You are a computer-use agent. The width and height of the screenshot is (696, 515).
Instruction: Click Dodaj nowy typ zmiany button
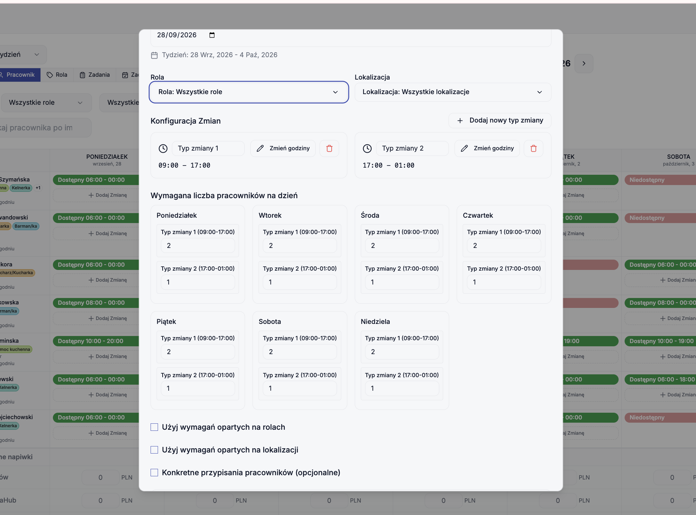tap(500, 120)
